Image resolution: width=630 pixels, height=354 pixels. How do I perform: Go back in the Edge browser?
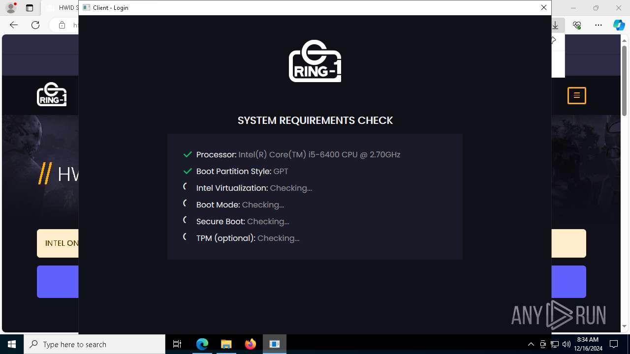(14, 25)
